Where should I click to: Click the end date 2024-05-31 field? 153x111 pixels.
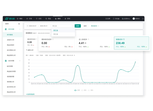click(44, 26)
